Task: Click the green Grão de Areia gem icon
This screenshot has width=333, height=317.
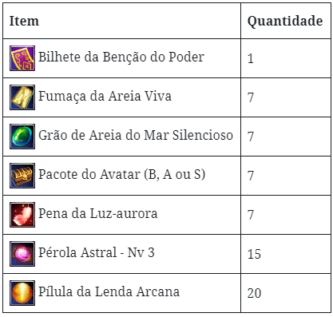Action: click(x=22, y=137)
